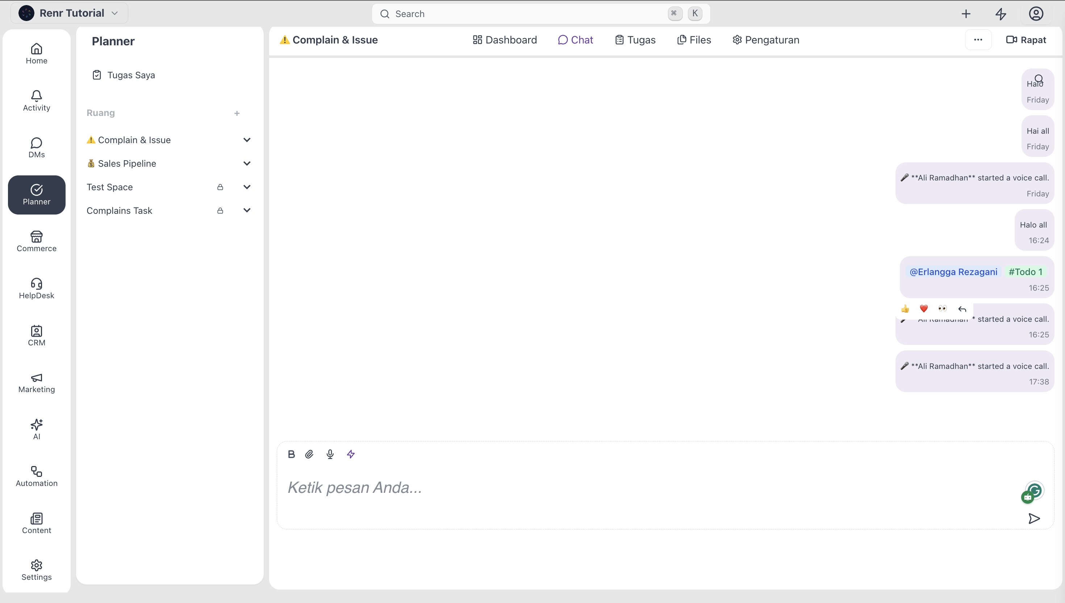This screenshot has height=603, width=1065.
Task: Switch to the Tugas tab
Action: pyautogui.click(x=635, y=40)
